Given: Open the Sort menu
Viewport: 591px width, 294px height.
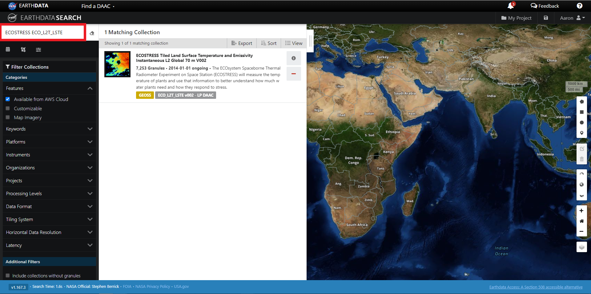Looking at the screenshot, I should pos(269,43).
